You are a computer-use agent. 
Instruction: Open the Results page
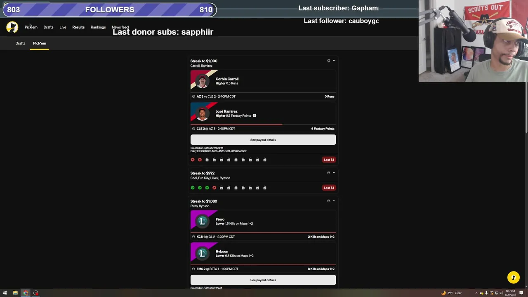click(x=78, y=27)
